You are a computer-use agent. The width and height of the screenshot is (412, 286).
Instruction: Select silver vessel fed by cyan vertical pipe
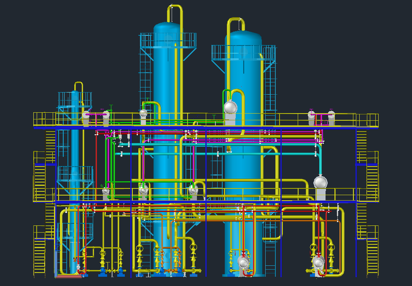pos(320,183)
